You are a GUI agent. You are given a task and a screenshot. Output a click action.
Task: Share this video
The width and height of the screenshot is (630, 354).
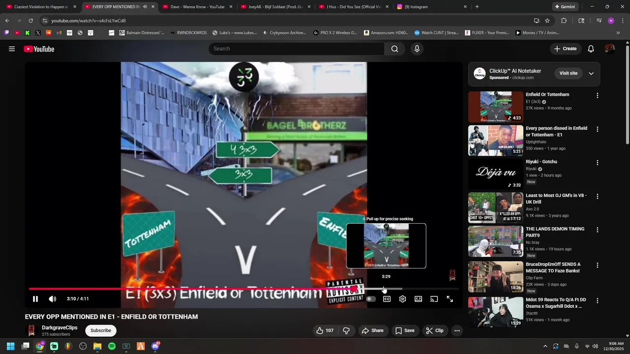coord(373,330)
